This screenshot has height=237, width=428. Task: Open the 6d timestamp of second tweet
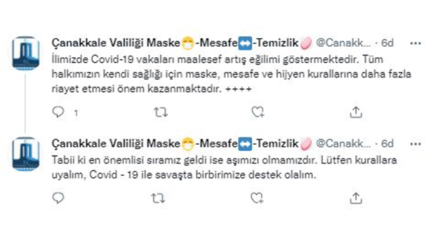387,144
